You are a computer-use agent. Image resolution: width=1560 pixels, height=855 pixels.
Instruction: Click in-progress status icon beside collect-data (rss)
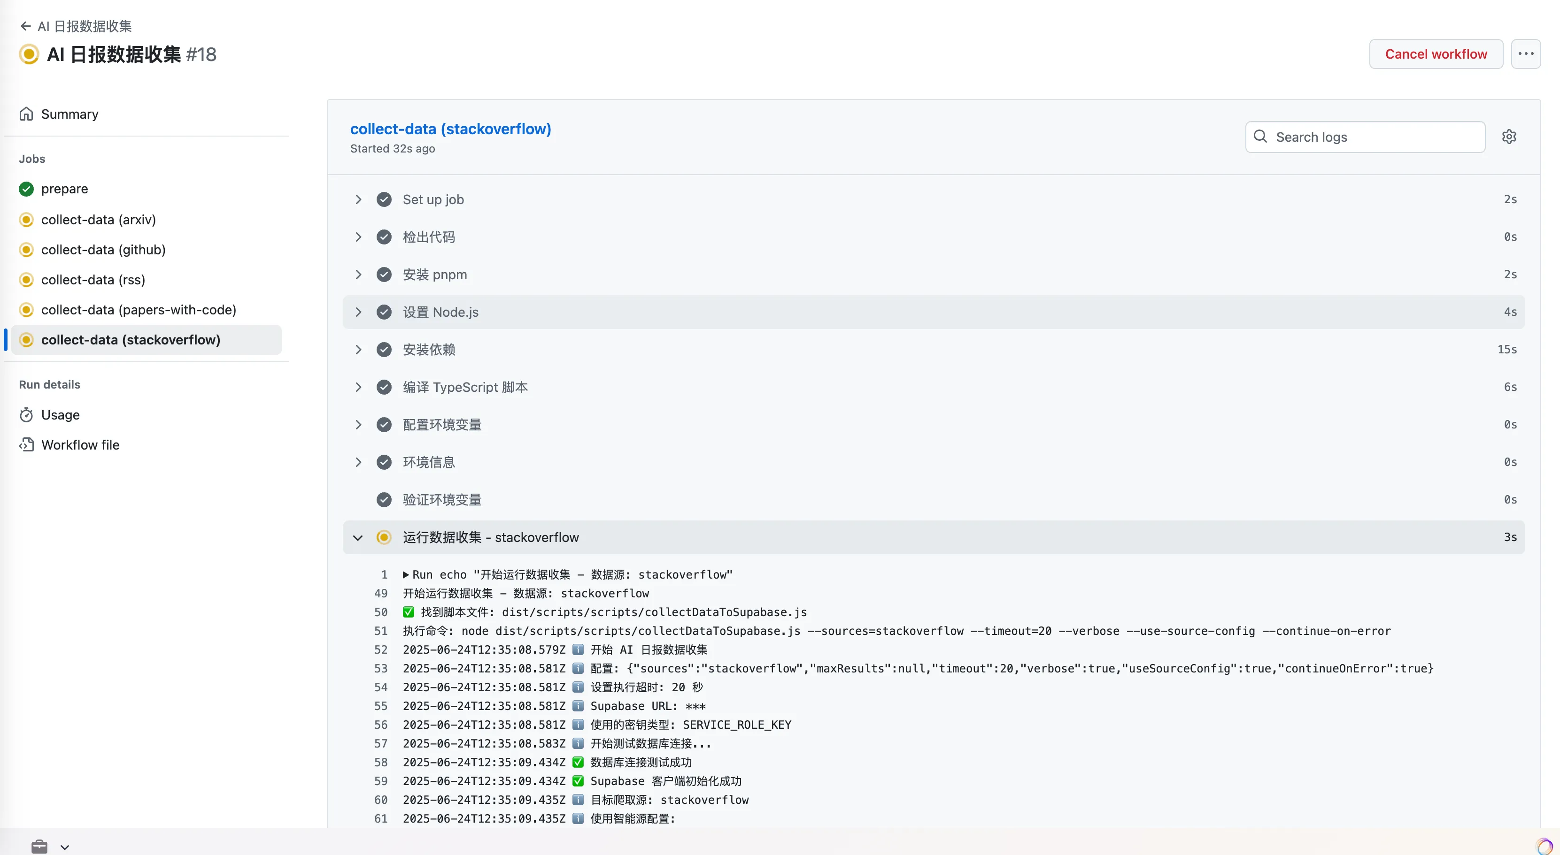tap(26, 280)
